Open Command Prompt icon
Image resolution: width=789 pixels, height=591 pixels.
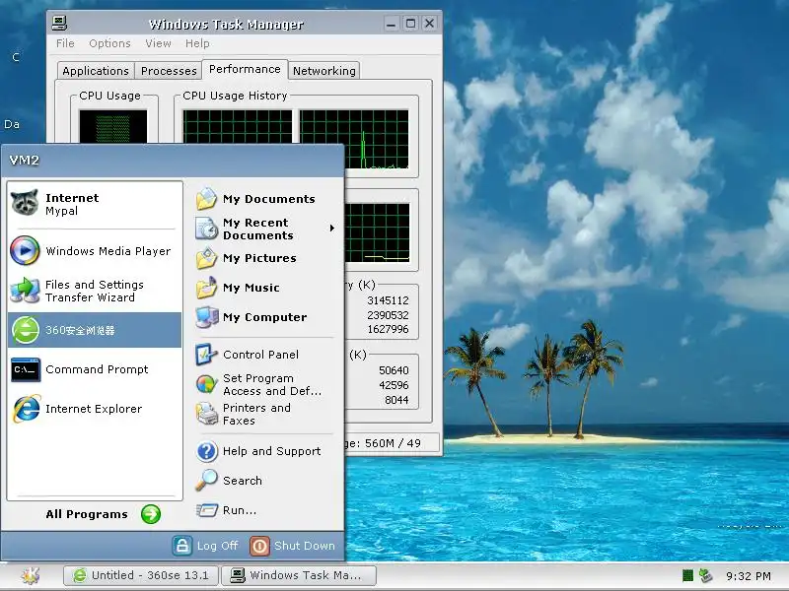(26, 369)
